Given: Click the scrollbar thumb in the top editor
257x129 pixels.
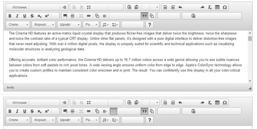Looking at the screenshot, I should (250, 39).
